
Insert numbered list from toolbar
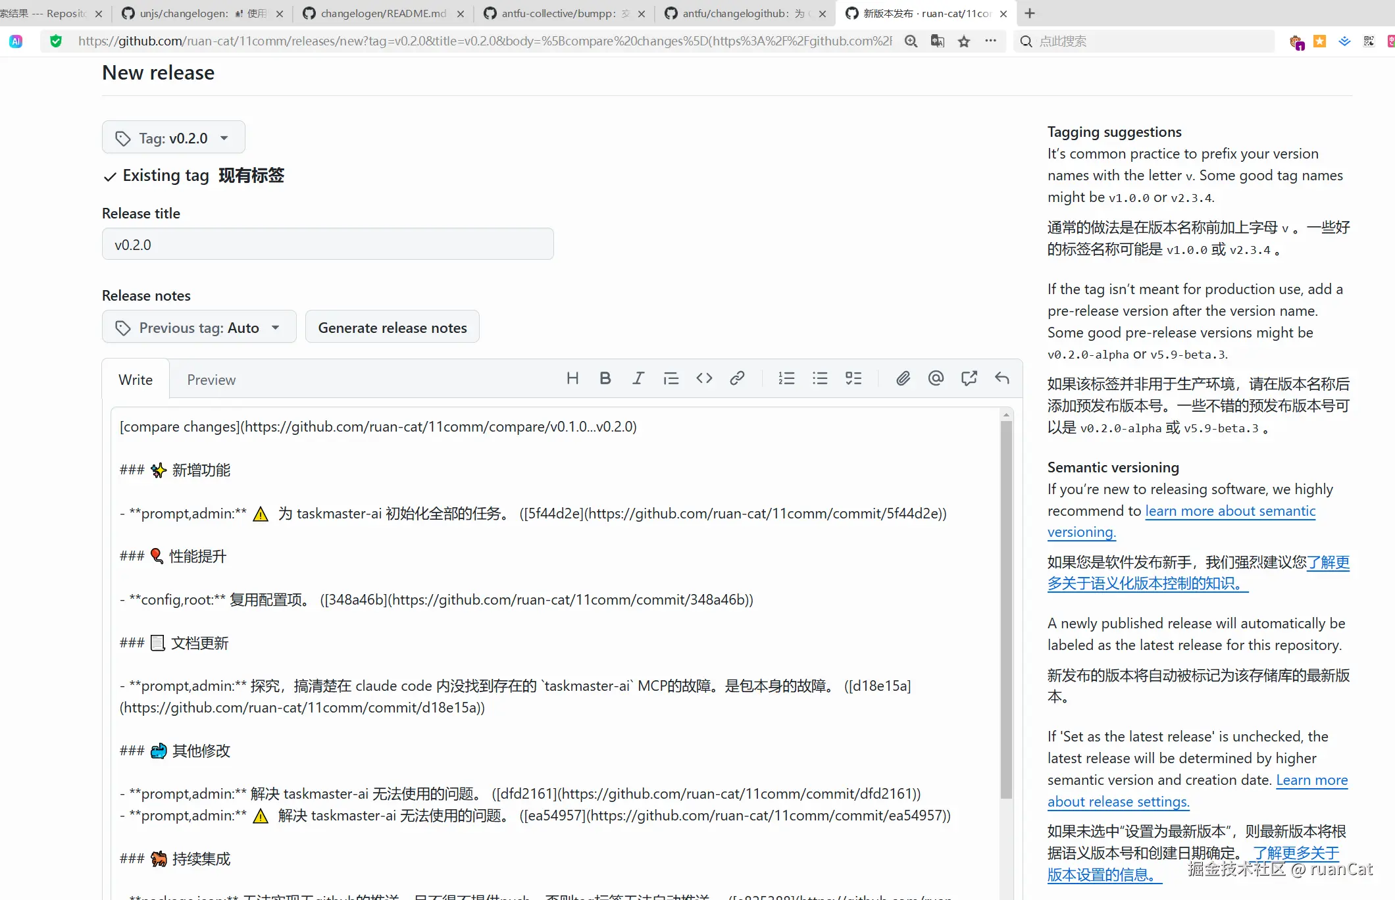[x=786, y=378]
